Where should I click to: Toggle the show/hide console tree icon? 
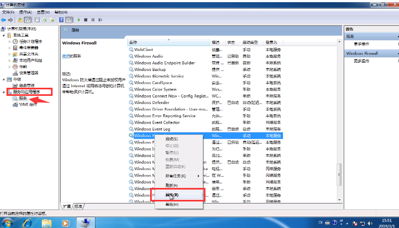pyautogui.click(x=28, y=20)
